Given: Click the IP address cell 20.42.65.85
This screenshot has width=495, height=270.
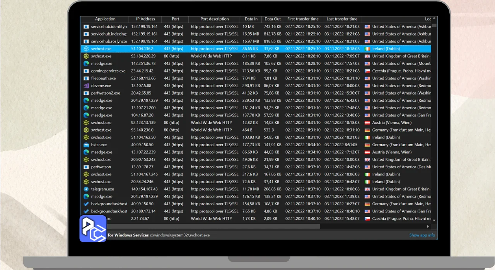Looking at the screenshot, I should (x=141, y=93).
